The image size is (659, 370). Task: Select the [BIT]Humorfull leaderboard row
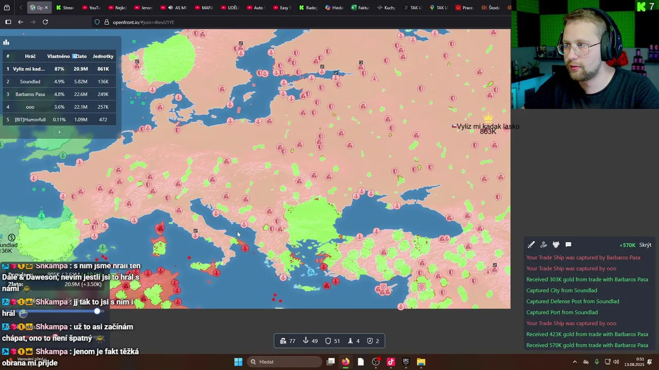click(58, 120)
